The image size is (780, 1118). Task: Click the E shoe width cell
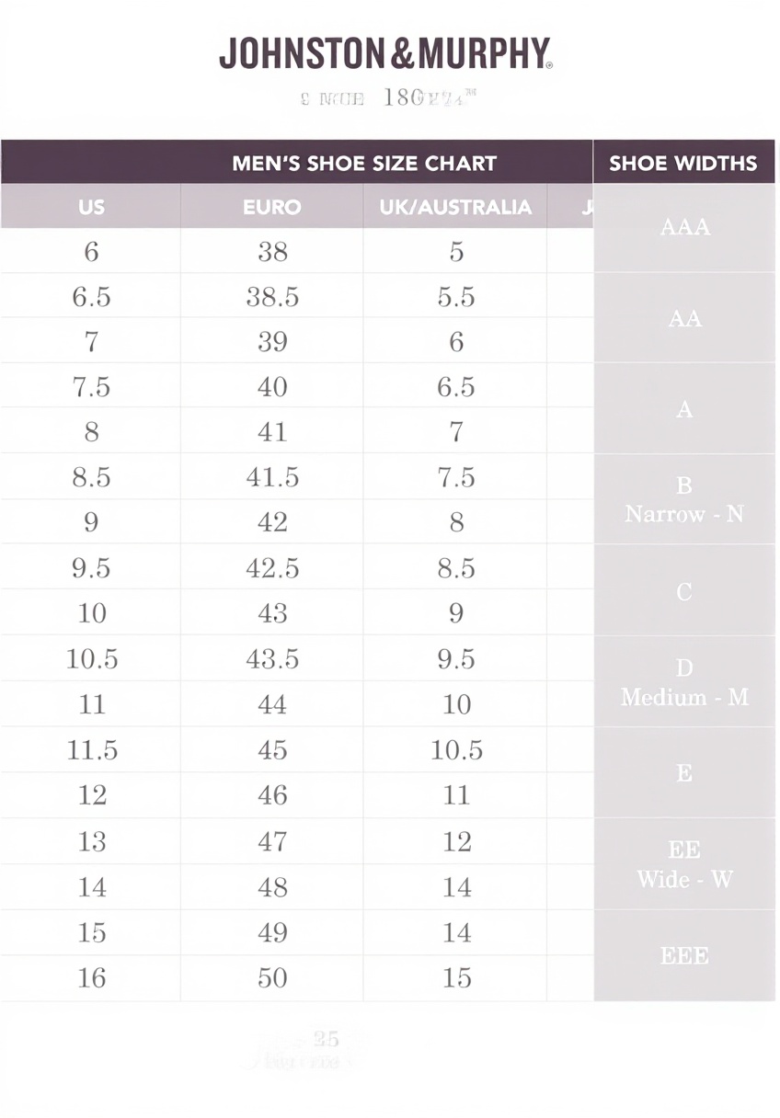pyautogui.click(x=684, y=773)
